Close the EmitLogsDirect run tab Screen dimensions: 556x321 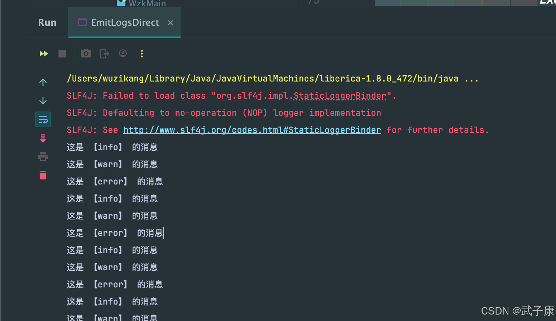(171, 23)
